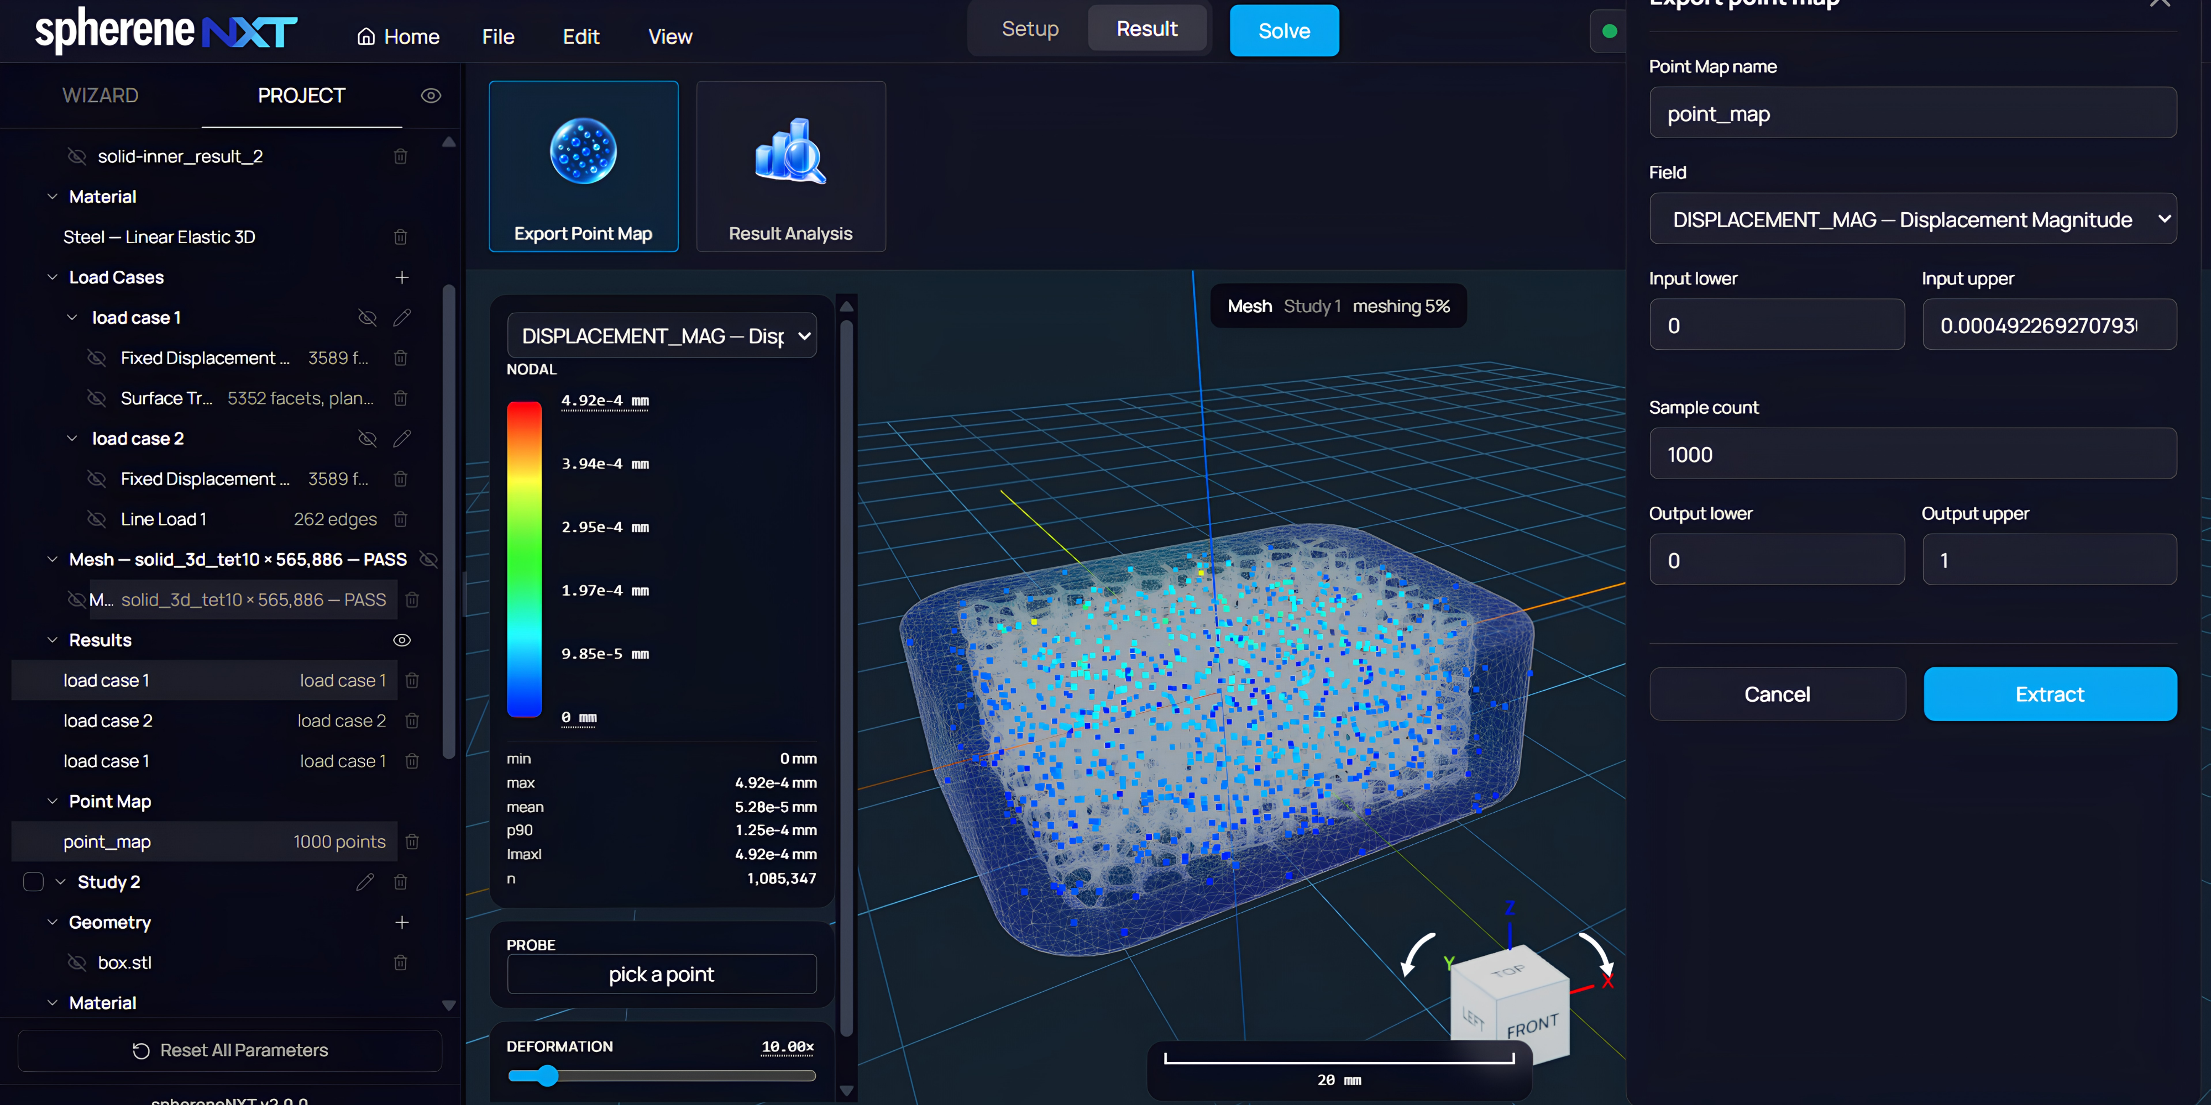Screen dimensions: 2211x1105
Task: Delete Fixed Displacement under load case 1
Action: (x=400, y=358)
